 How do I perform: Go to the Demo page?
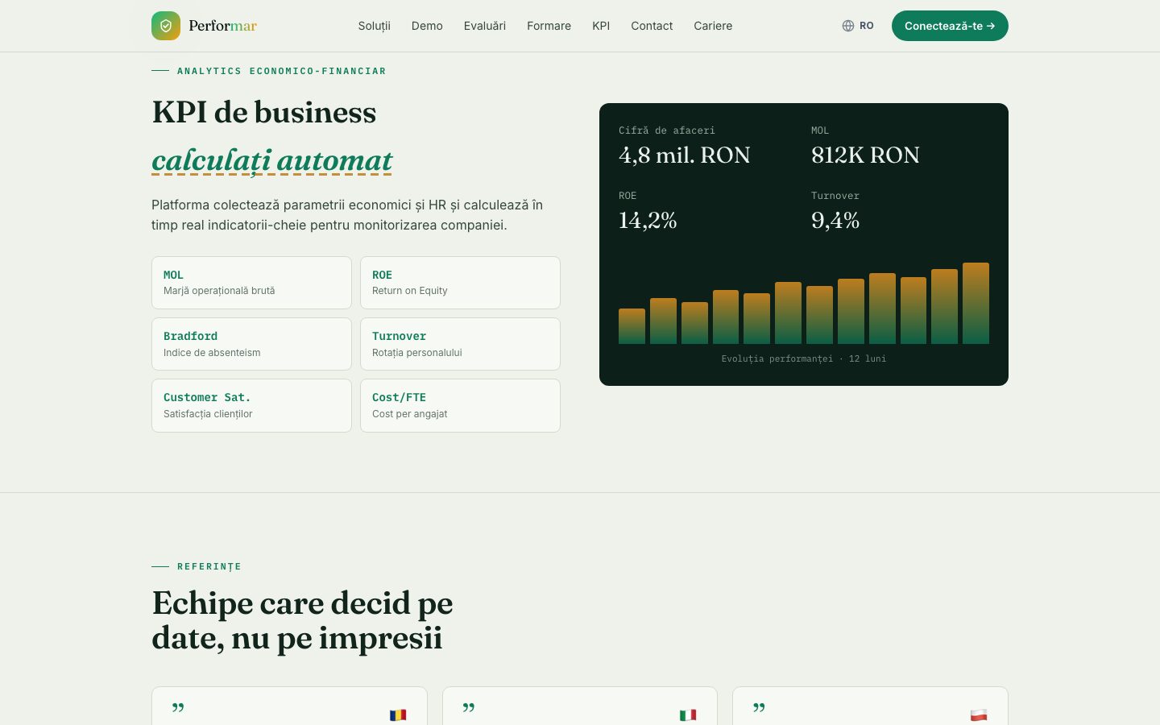coord(427,26)
